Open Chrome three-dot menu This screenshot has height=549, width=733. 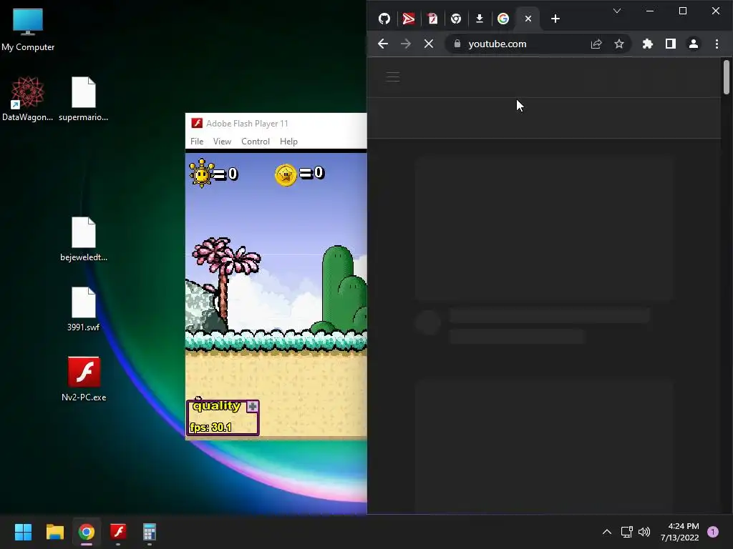[x=717, y=44]
